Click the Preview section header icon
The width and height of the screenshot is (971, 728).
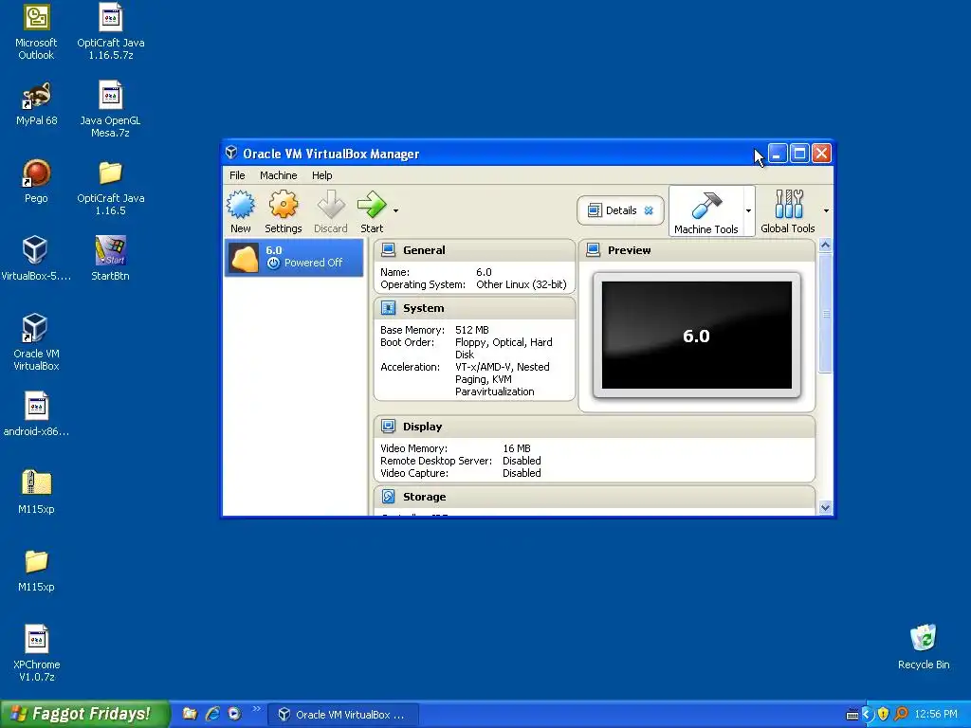pyautogui.click(x=594, y=250)
